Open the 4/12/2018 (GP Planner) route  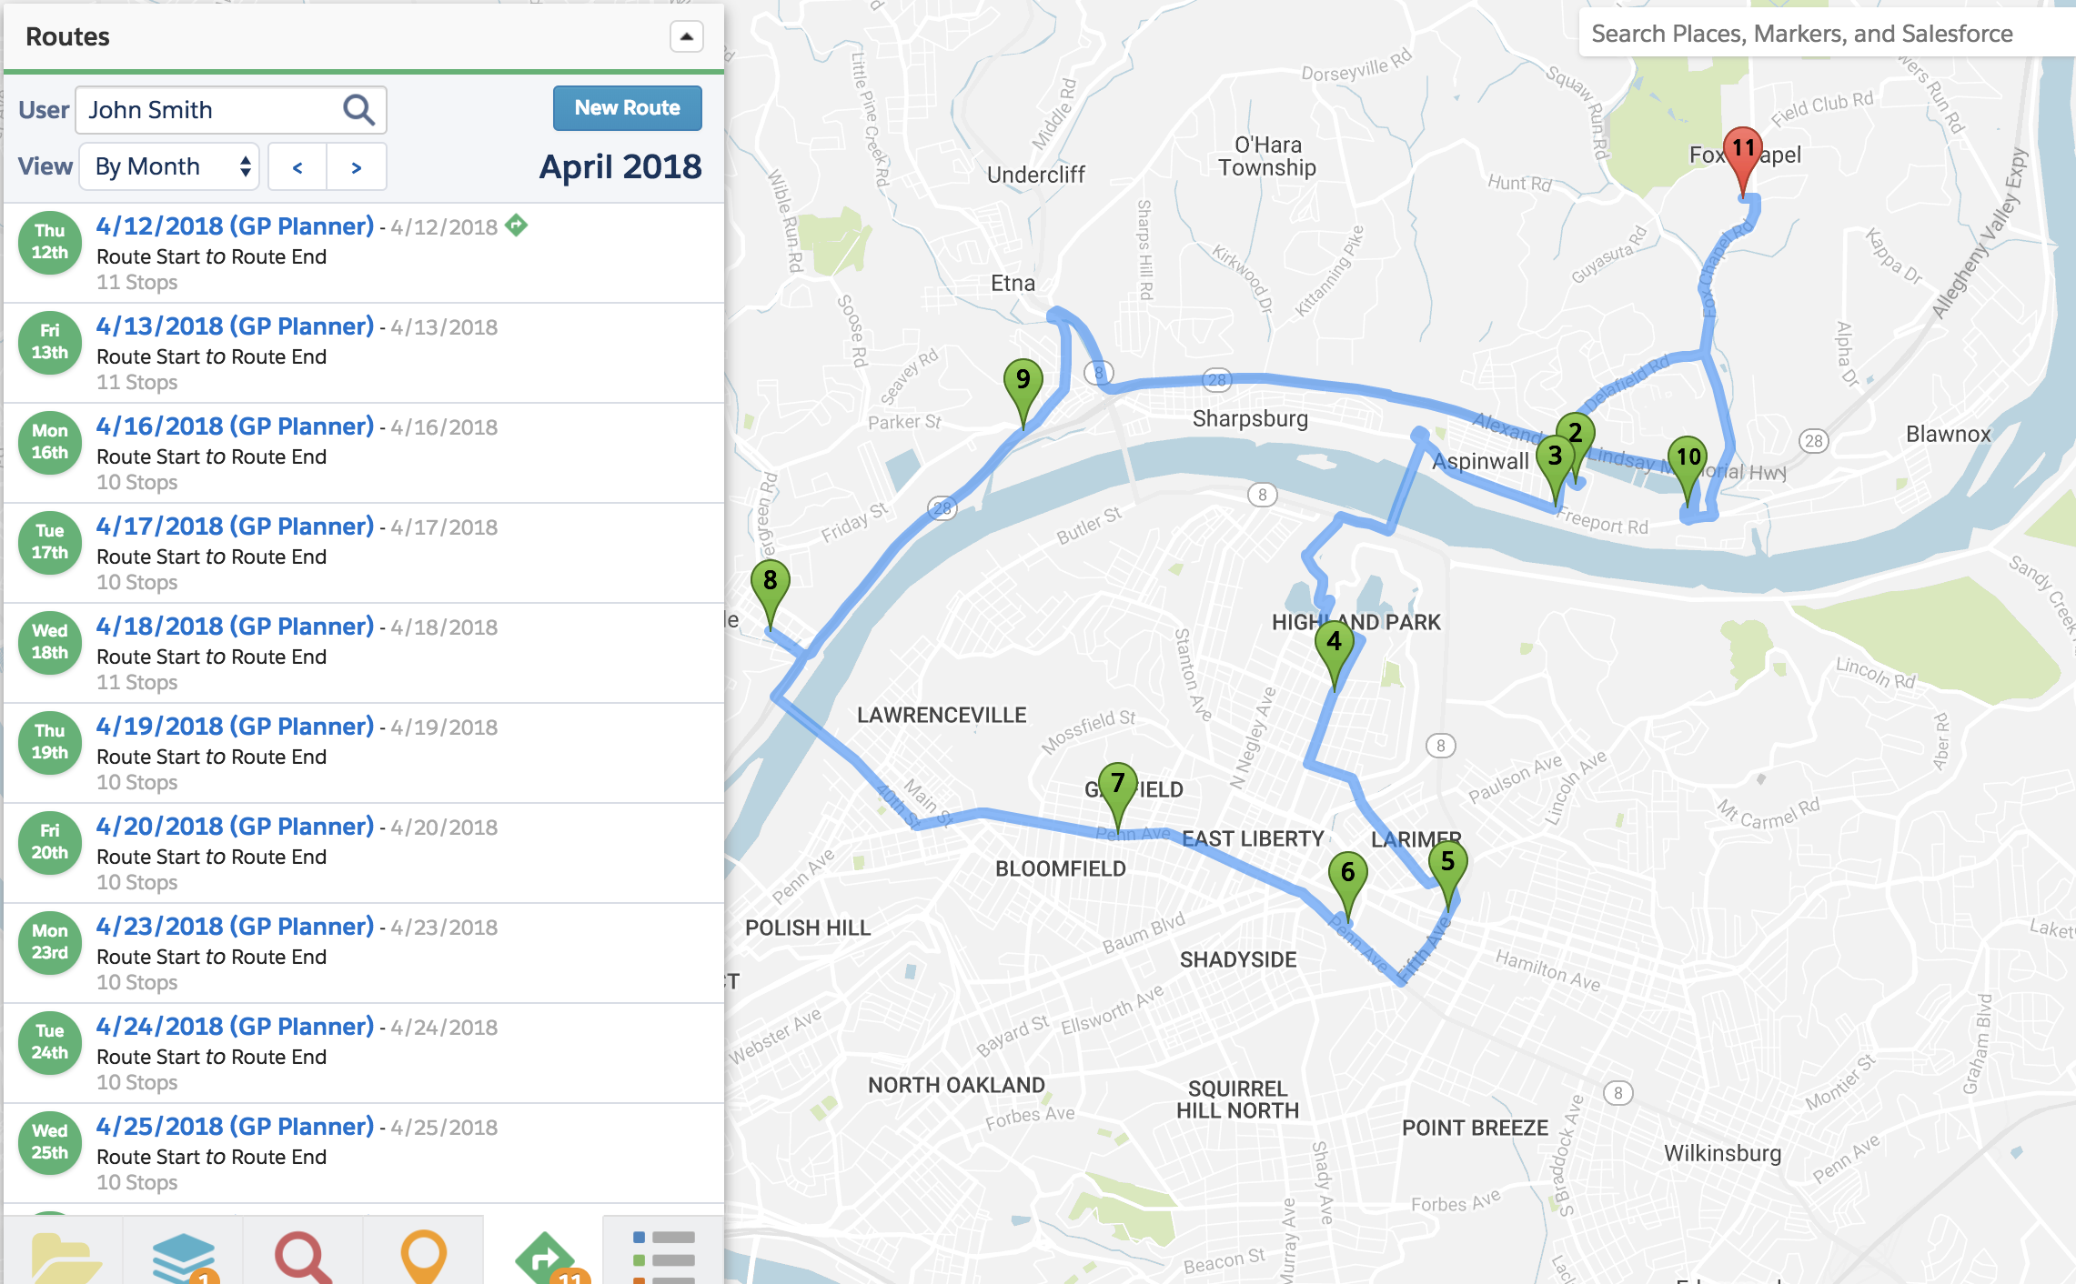tap(235, 226)
